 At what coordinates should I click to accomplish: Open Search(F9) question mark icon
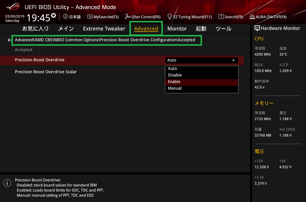tap(221, 17)
